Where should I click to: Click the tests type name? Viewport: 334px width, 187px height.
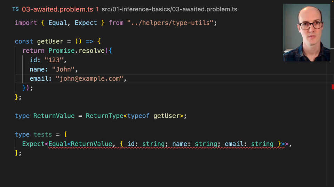[x=42, y=134]
